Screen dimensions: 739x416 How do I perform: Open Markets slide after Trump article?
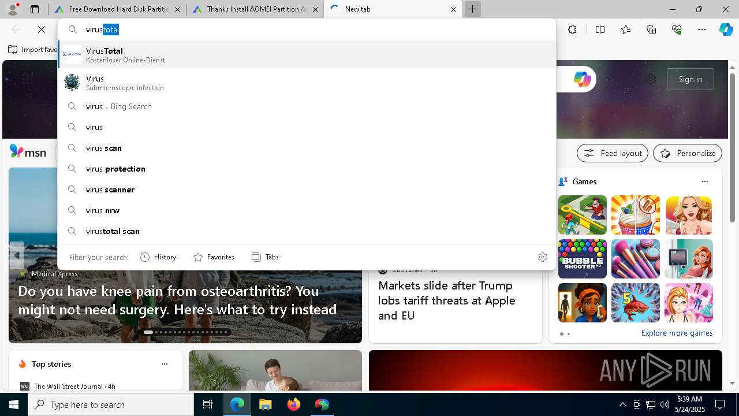click(447, 300)
